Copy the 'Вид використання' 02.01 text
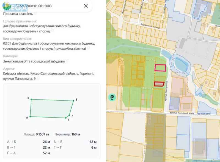220x162 pixels. (x=89, y=48)
